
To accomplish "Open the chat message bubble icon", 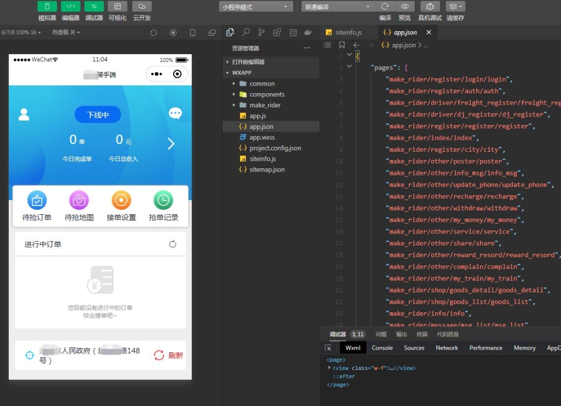I will coord(175,113).
